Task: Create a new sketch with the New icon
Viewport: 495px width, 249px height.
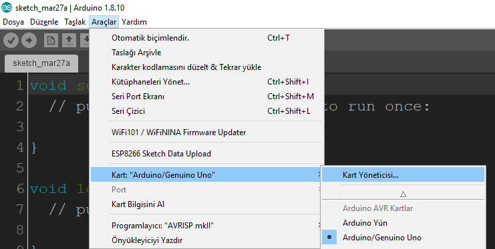Action: click(51, 41)
